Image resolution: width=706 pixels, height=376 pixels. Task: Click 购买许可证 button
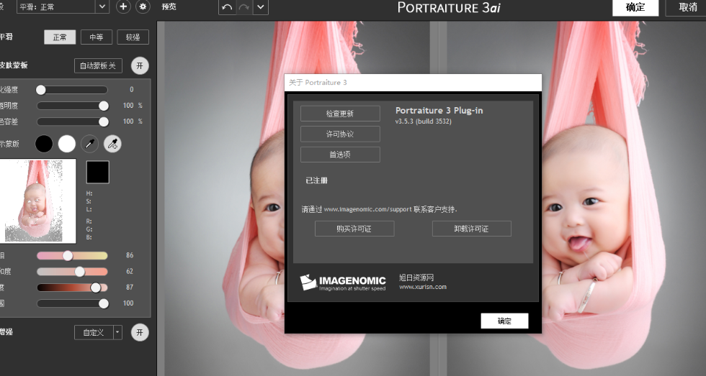pos(354,229)
